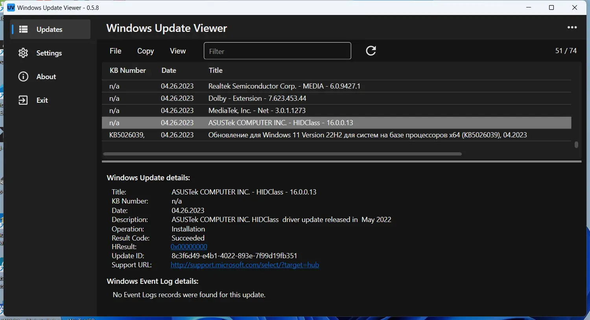Click the vertical scrollbar thumb of updates list
This screenshot has width=590, height=320.
tap(576, 145)
